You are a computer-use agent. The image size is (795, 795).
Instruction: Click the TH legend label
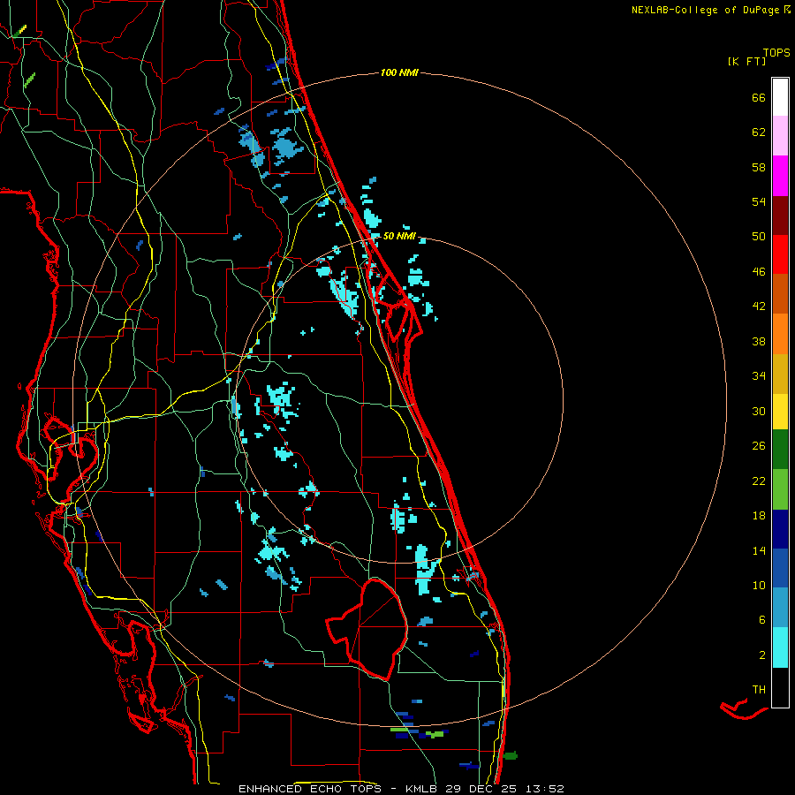point(759,690)
